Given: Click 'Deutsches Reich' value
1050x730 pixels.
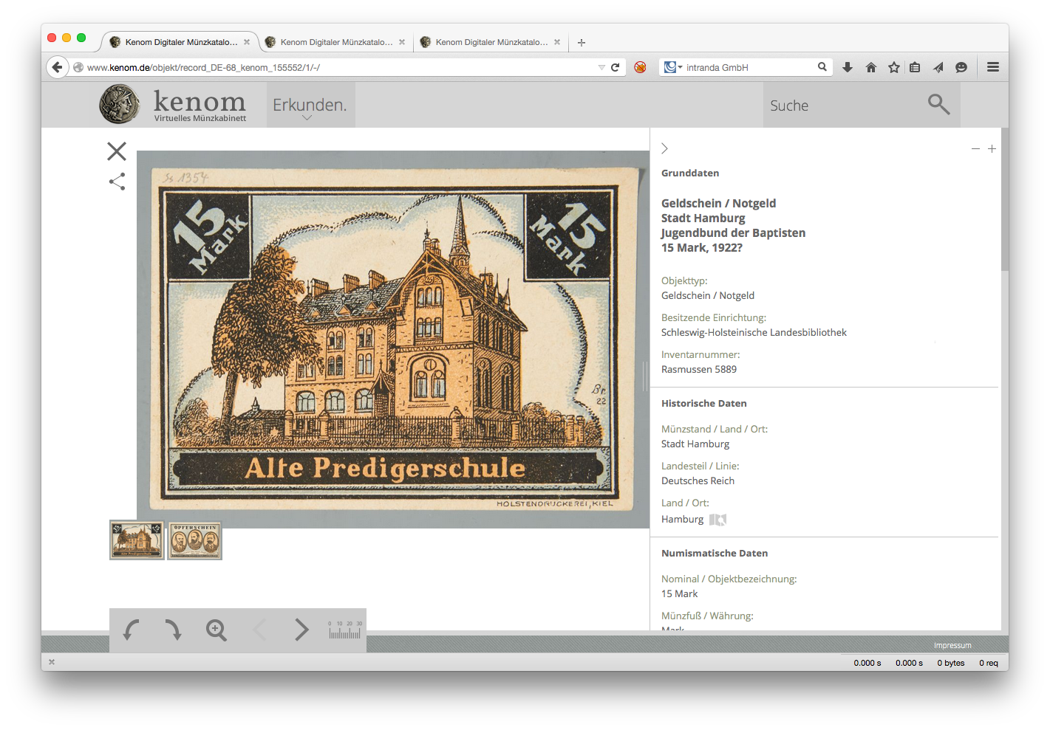Looking at the screenshot, I should pyautogui.click(x=698, y=481).
